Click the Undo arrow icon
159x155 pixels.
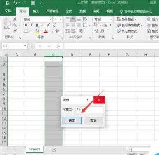pos(15,3)
